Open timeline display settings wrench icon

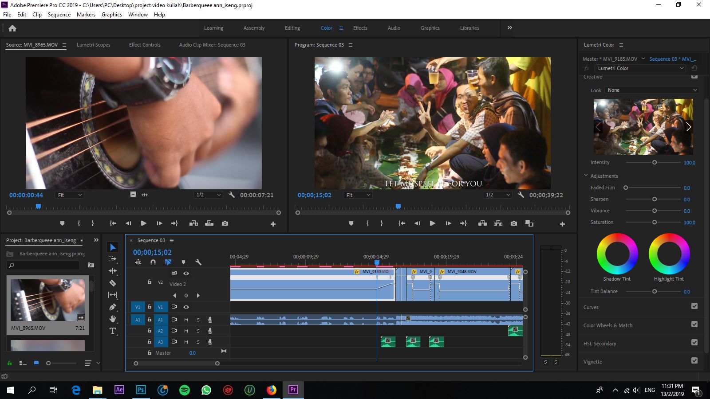coord(198,262)
